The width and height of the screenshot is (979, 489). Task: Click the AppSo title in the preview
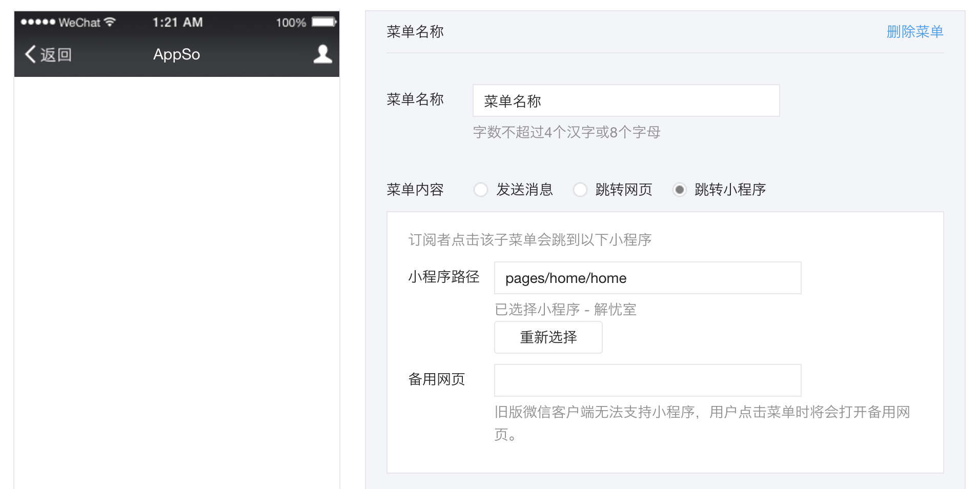(176, 54)
